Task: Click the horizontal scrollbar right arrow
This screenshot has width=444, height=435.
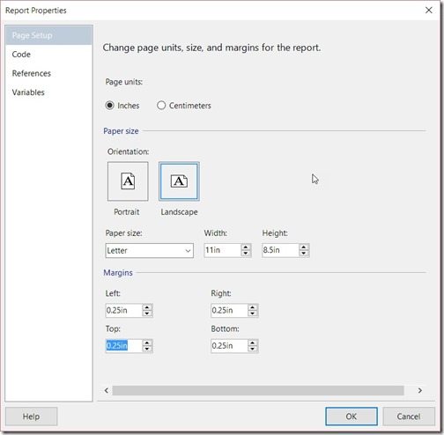Action: pos(420,390)
